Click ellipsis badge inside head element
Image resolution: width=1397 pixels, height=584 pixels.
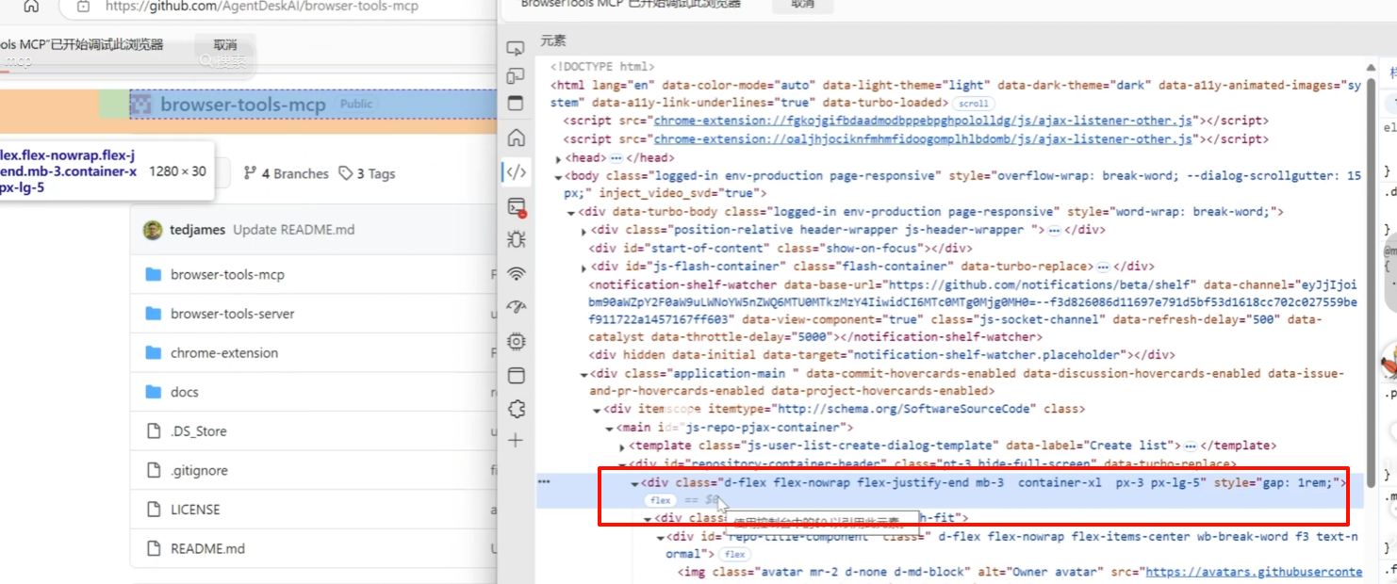coord(616,158)
